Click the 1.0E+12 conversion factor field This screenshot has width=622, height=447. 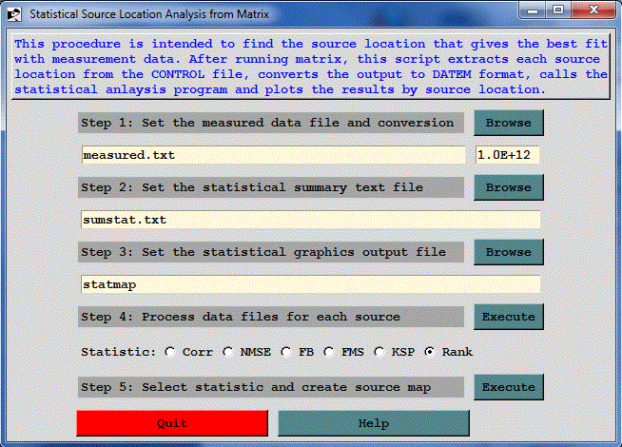coord(507,155)
